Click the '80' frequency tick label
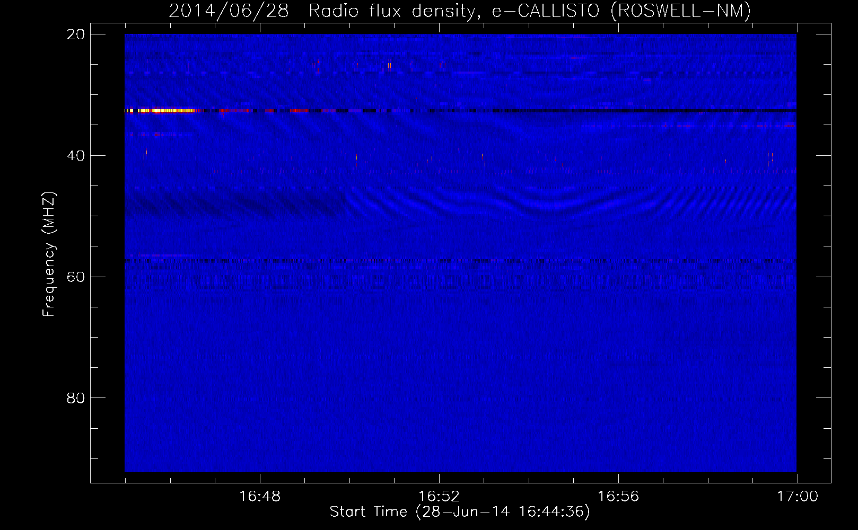Viewport: 858px width, 530px height. point(76,398)
